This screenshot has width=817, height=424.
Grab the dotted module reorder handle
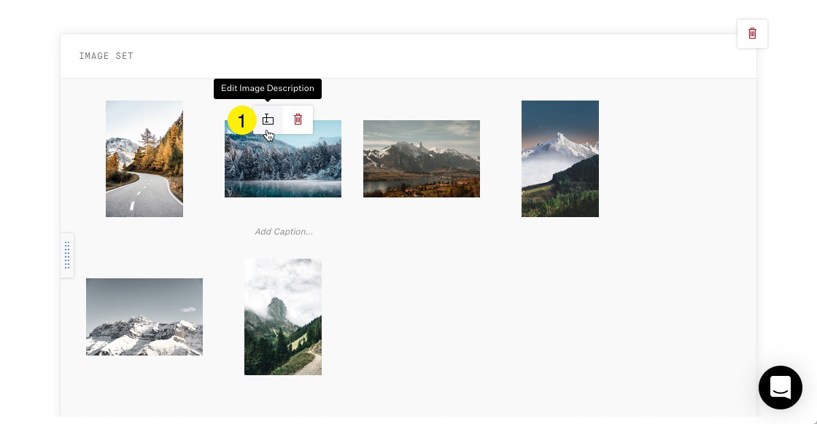67,255
